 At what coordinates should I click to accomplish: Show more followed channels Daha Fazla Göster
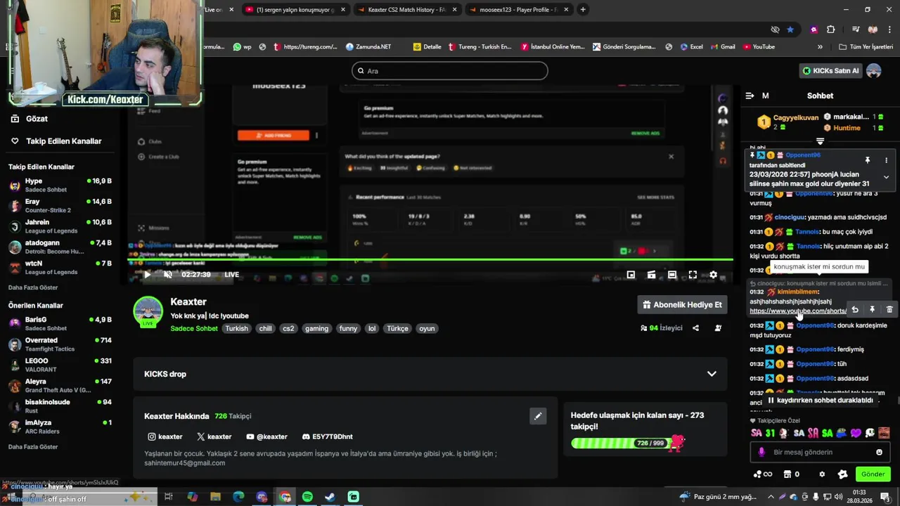coord(33,288)
